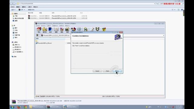Switch to the WinRAR taskbar button
The height and width of the screenshot is (109, 194).
(54, 107)
